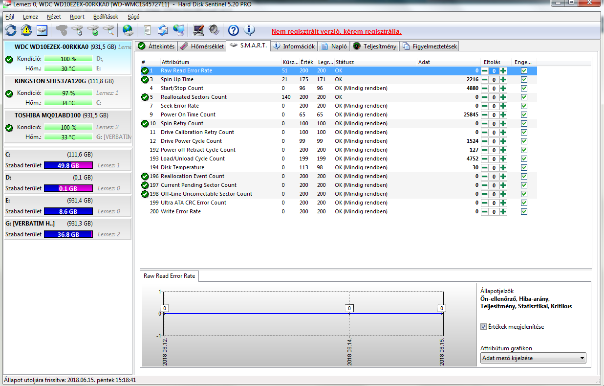Select the Reallocated Sectors Count attribute row
The height and width of the screenshot is (386, 604).
click(x=194, y=97)
